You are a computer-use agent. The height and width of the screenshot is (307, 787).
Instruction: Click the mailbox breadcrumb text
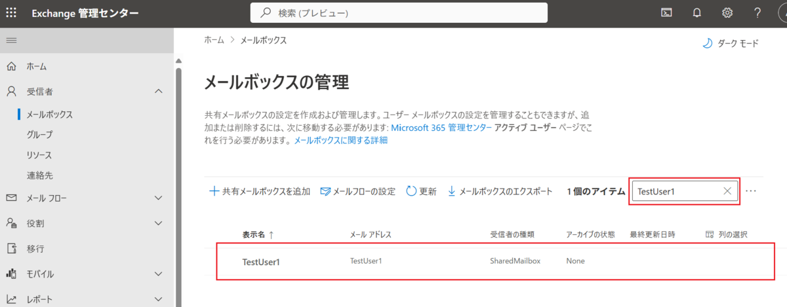[264, 41]
